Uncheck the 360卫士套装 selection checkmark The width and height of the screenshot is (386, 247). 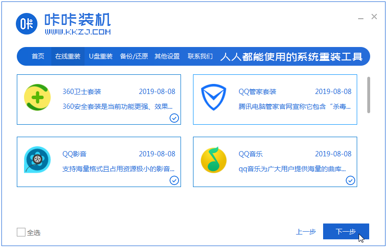click(x=174, y=118)
